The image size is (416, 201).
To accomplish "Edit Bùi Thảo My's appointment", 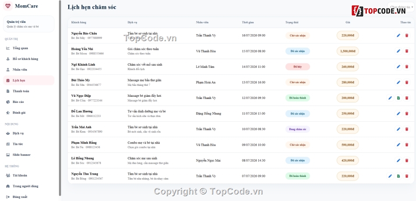I will [398, 82].
